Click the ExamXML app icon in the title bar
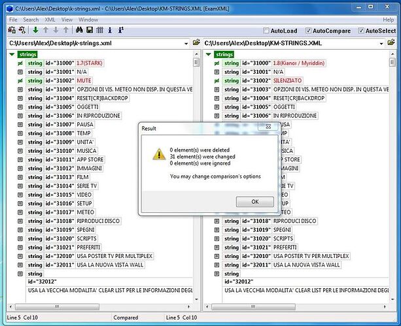Viewport: 401px width, 326px height. [x=10, y=8]
